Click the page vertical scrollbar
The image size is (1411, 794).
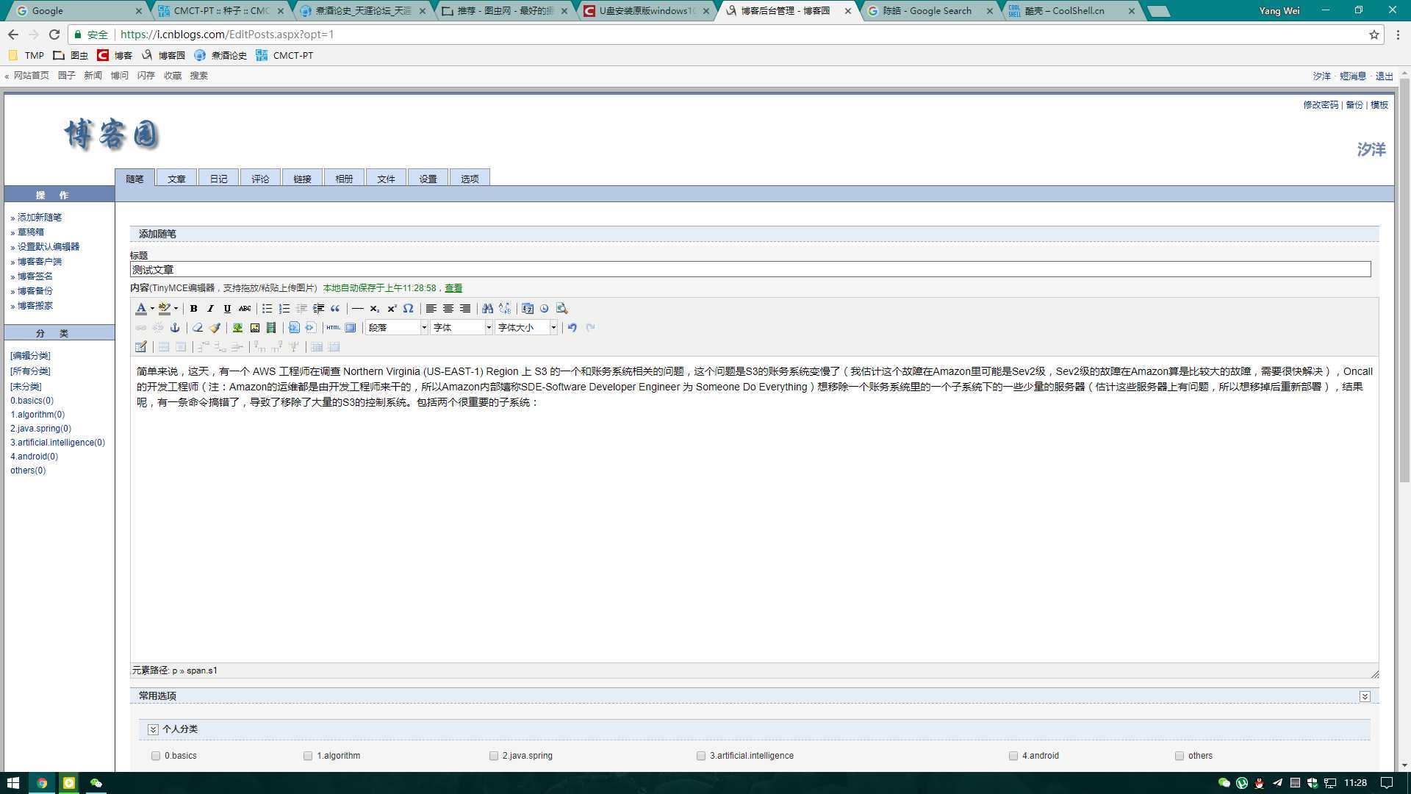[1404, 279]
